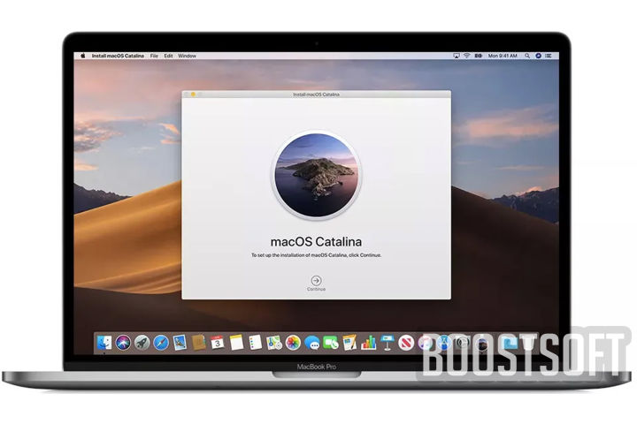Image resolution: width=637 pixels, height=424 pixels.
Task: Open the Apple menu
Action: (83, 56)
